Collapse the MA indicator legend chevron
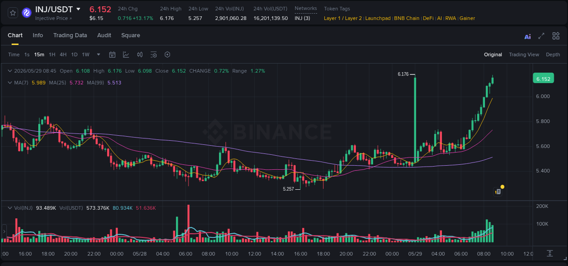 10,83
